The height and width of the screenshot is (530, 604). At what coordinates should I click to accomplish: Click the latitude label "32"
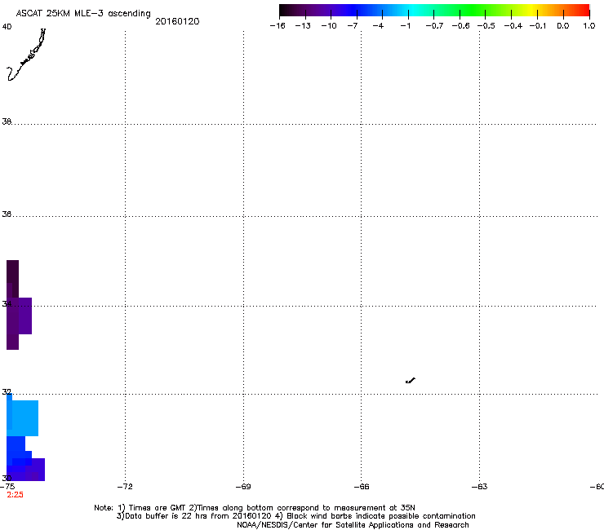[x=7, y=392]
